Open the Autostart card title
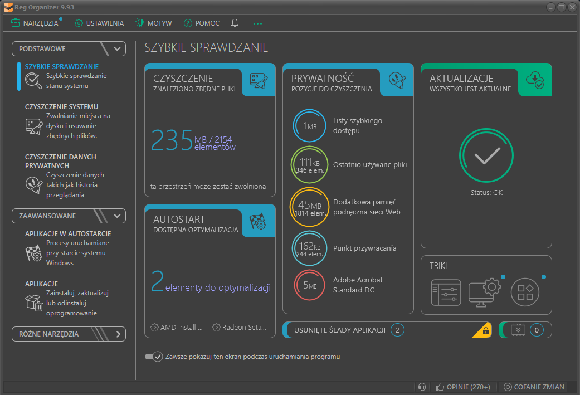580x395 pixels. point(179,220)
